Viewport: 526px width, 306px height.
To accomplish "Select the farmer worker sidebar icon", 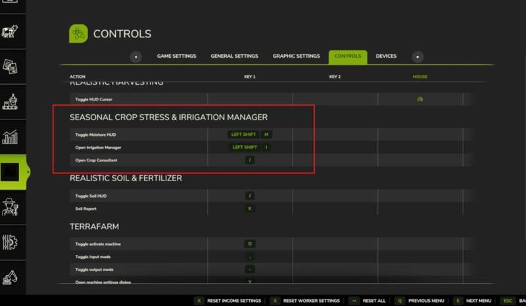I will pyautogui.click(x=11, y=207).
